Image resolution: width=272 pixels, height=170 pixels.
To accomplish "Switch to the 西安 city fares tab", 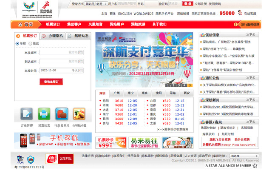I will (187, 93).
